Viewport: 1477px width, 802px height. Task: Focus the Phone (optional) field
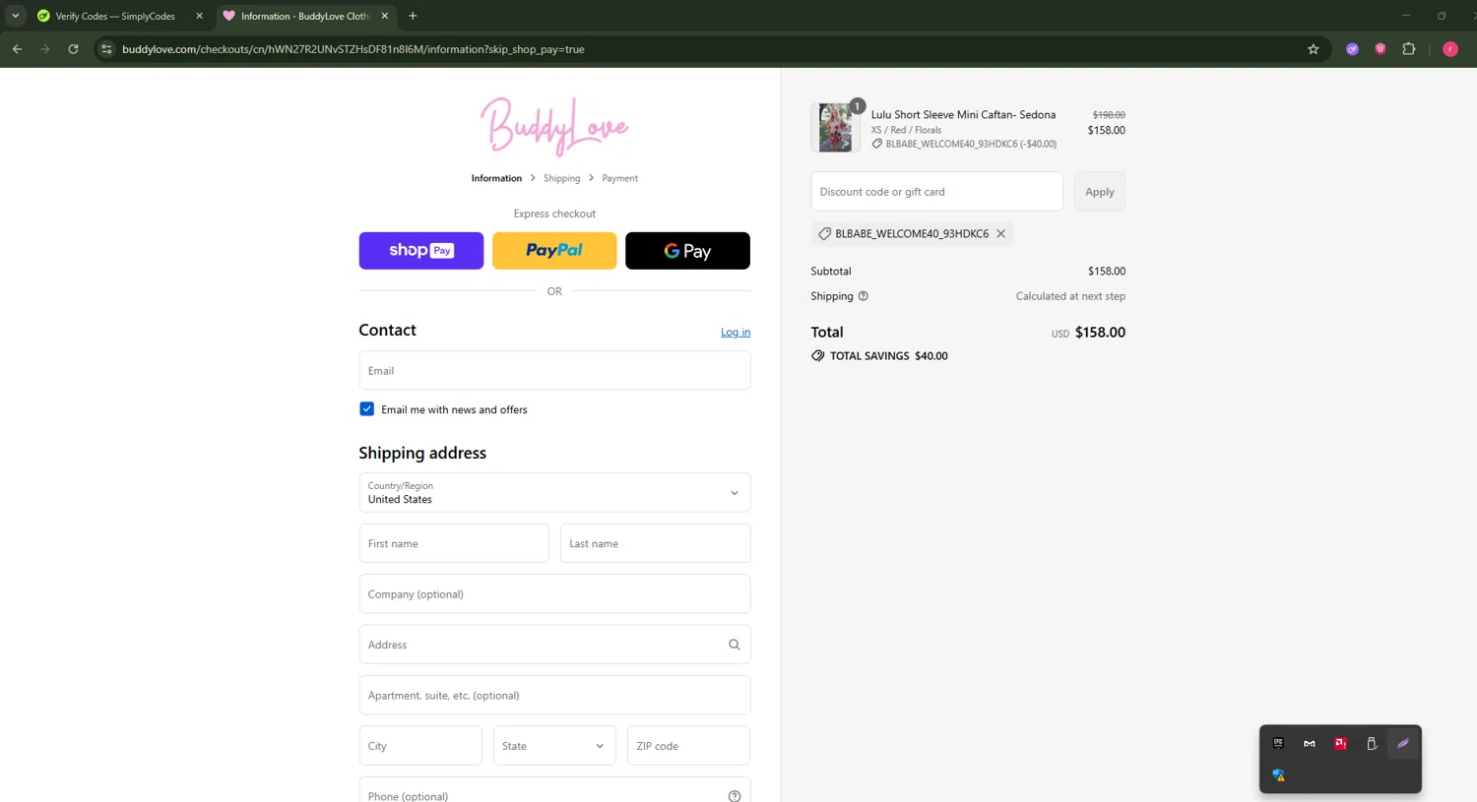point(554,791)
